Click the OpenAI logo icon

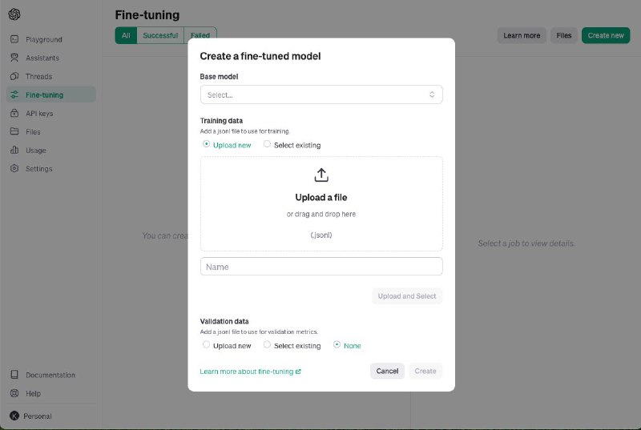14,14
